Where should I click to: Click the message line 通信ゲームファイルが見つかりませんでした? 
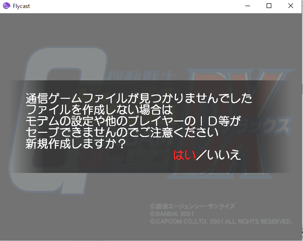pyautogui.click(x=139, y=99)
